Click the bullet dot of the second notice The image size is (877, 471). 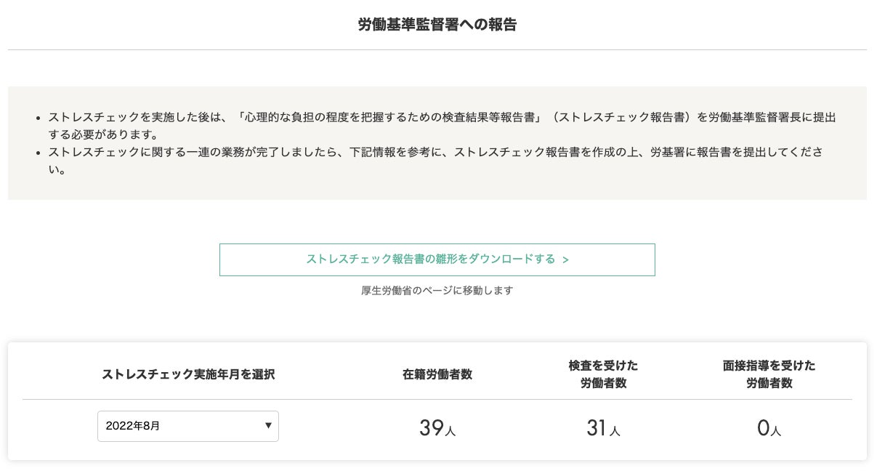coord(38,153)
